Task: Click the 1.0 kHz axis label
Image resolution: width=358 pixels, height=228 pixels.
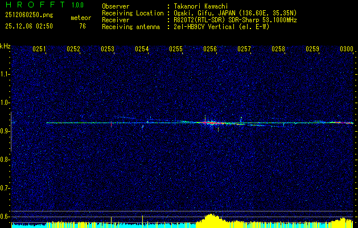Action: [5, 103]
